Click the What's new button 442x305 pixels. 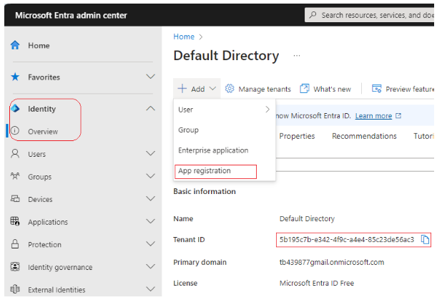pyautogui.click(x=325, y=89)
